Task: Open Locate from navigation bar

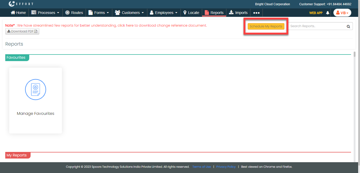Action: tap(191, 13)
